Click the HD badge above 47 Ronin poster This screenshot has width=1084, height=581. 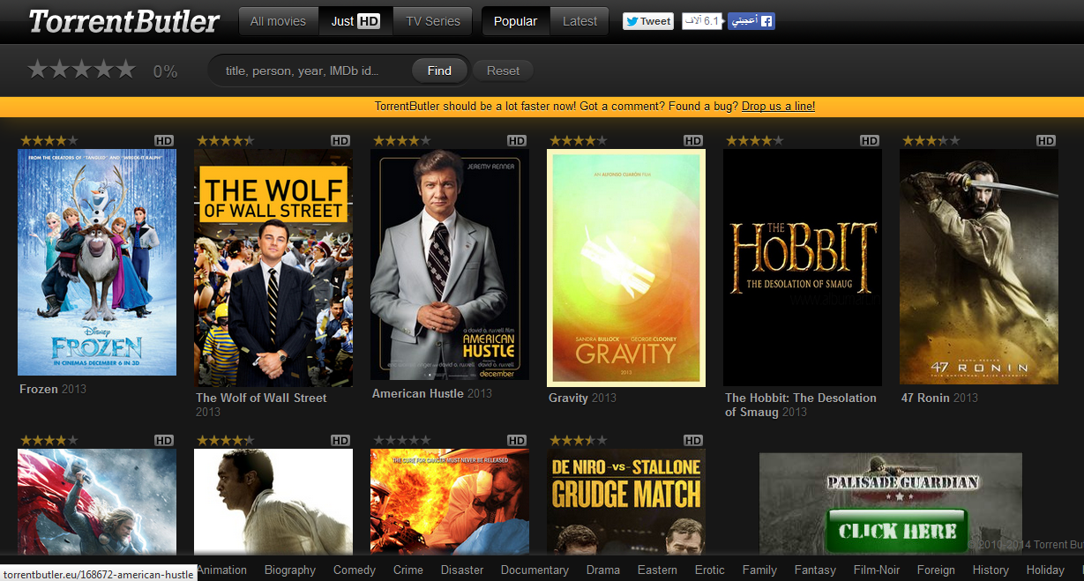coord(1046,140)
